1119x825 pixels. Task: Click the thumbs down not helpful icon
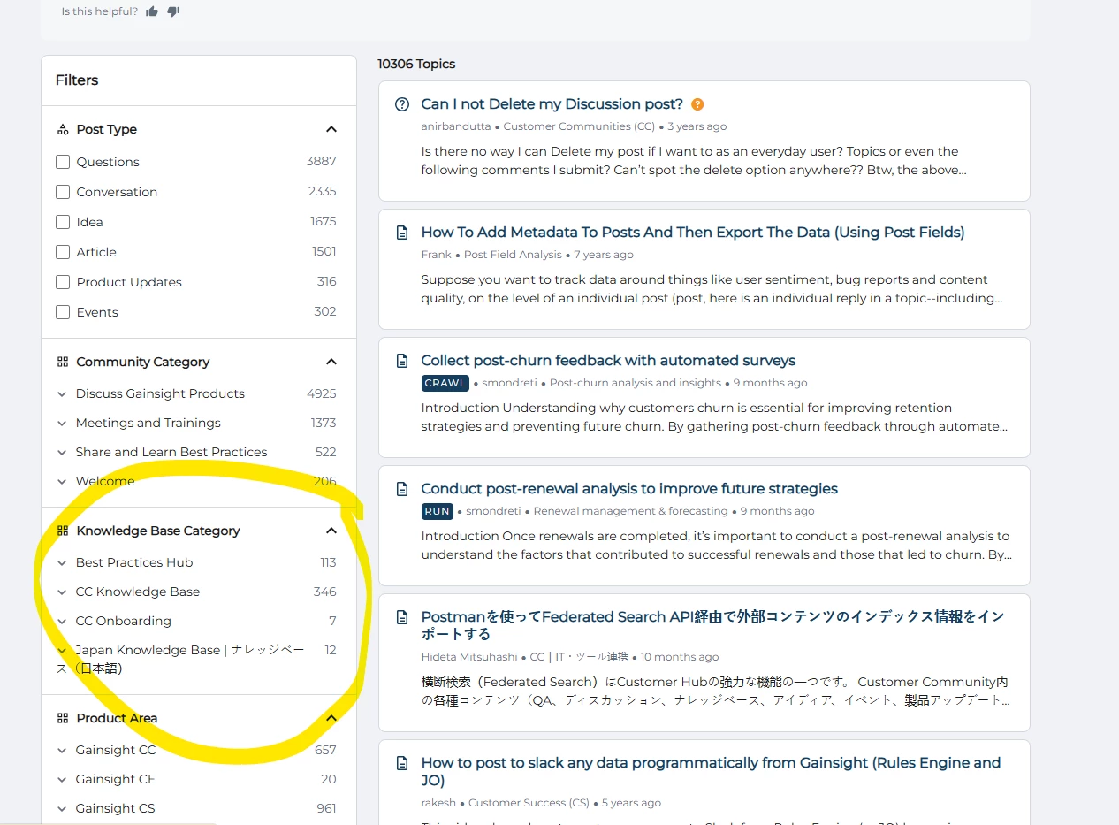tap(173, 11)
